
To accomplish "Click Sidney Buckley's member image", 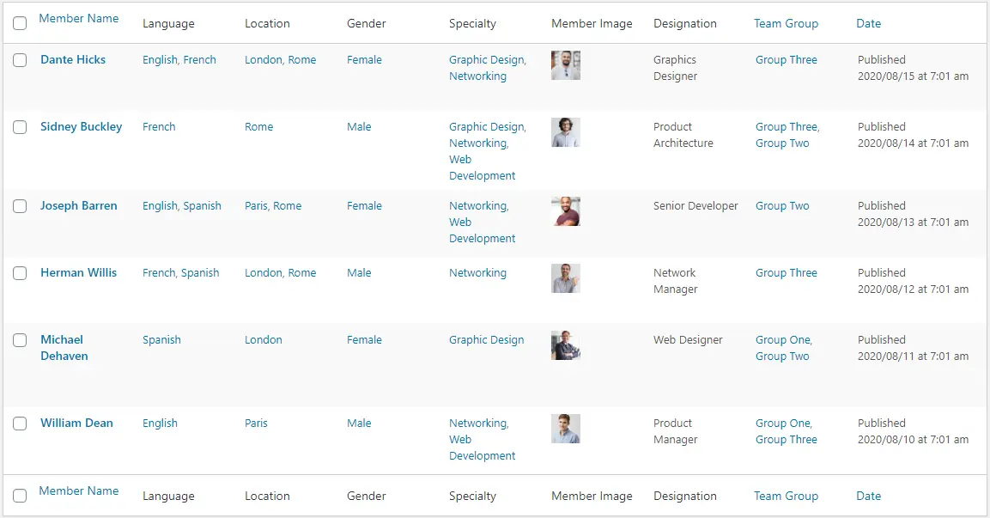I will click(x=565, y=132).
